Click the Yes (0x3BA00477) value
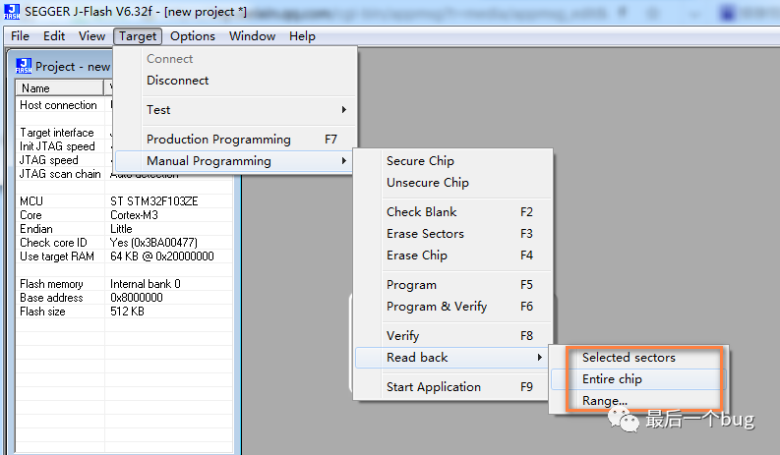Screen dimensions: 780x455 click(x=153, y=243)
